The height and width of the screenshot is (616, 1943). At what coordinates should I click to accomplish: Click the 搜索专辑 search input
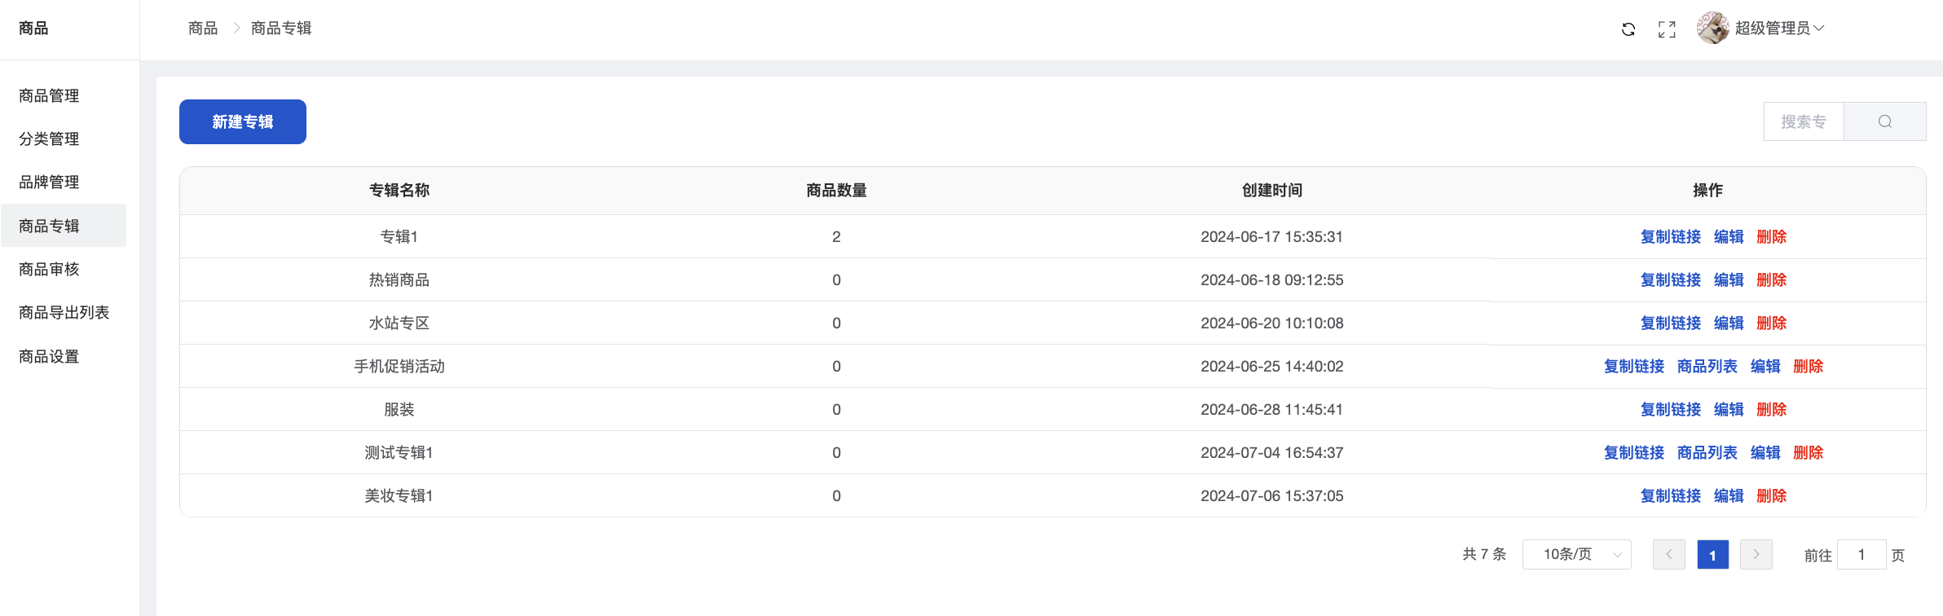click(1804, 121)
